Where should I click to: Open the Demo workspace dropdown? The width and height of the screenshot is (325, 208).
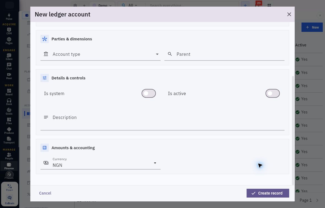[x=102, y=5]
